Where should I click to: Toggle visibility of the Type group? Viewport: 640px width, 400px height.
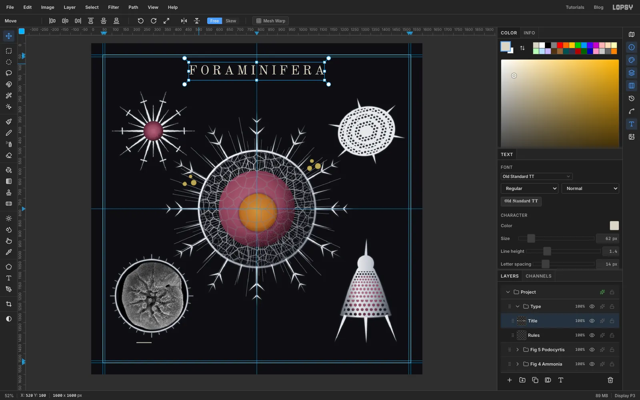[592, 306]
